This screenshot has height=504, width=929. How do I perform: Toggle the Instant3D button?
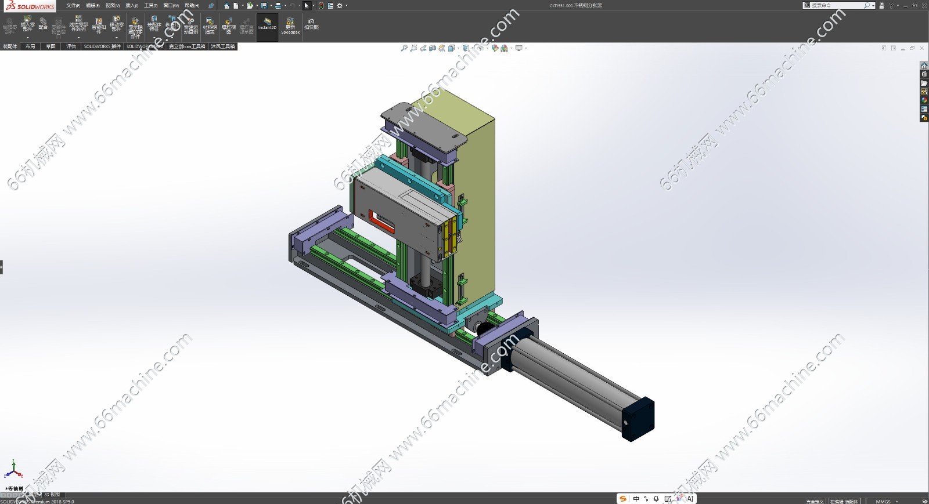coord(267,26)
